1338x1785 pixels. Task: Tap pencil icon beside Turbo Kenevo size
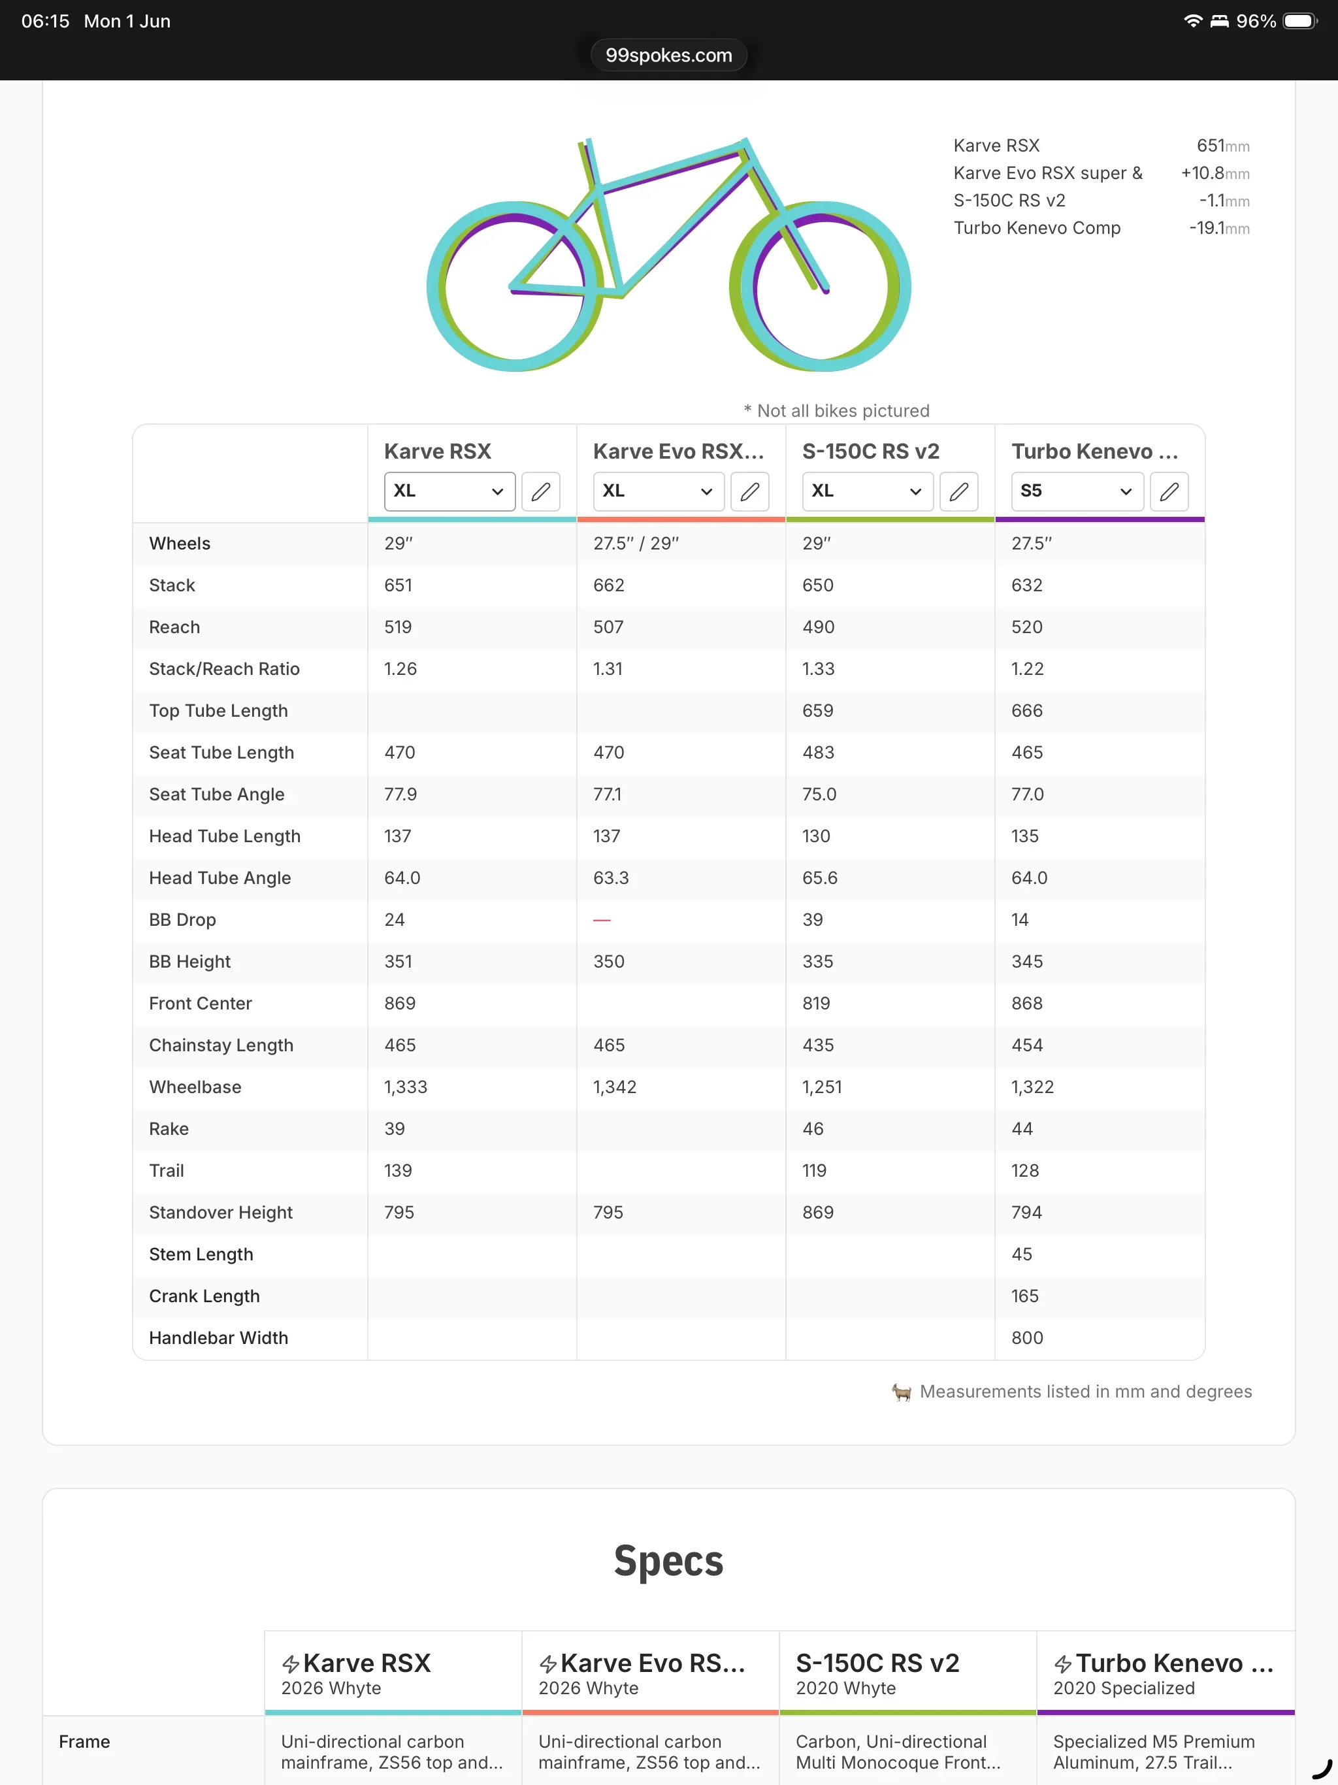1169,491
